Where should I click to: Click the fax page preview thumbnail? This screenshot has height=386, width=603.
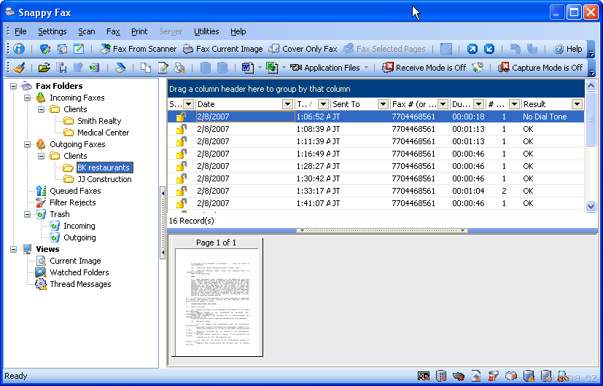tap(216, 302)
